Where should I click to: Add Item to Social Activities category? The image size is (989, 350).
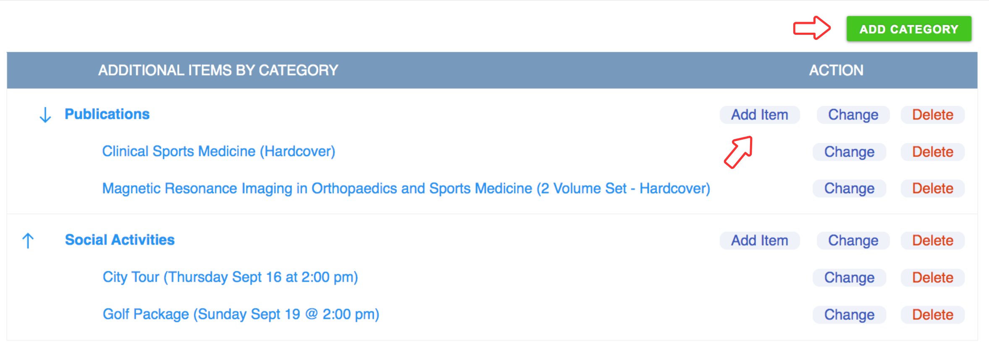tap(759, 241)
